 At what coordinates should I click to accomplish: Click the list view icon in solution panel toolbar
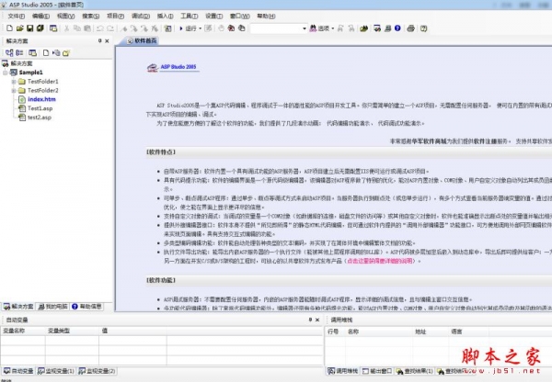19,52
